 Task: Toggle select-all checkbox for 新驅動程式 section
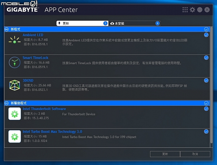(206, 103)
